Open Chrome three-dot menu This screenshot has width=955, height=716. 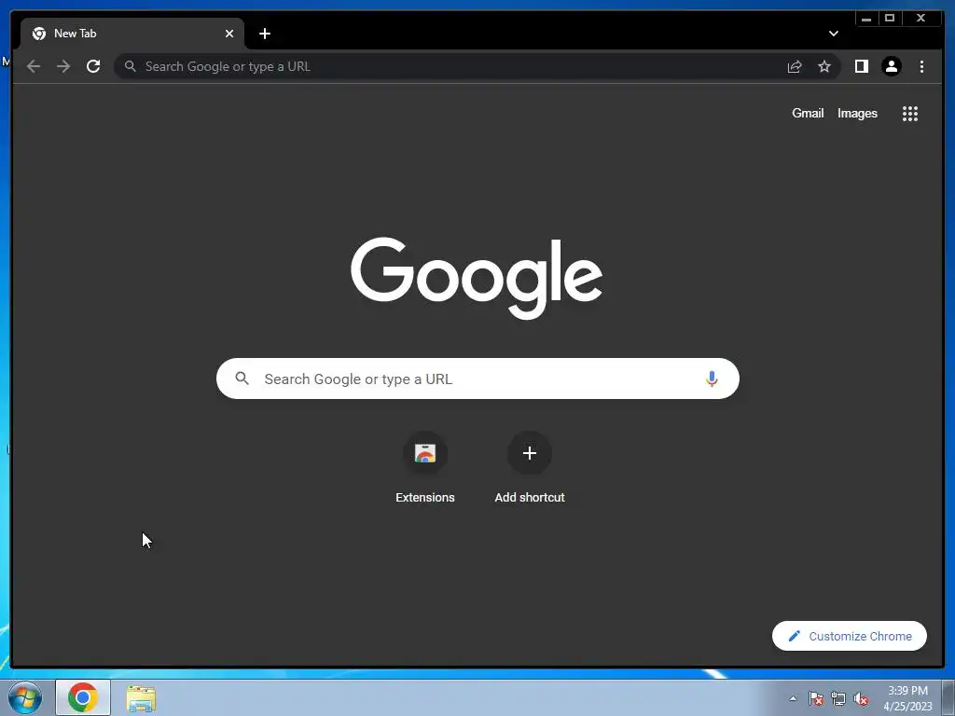pyautogui.click(x=921, y=66)
